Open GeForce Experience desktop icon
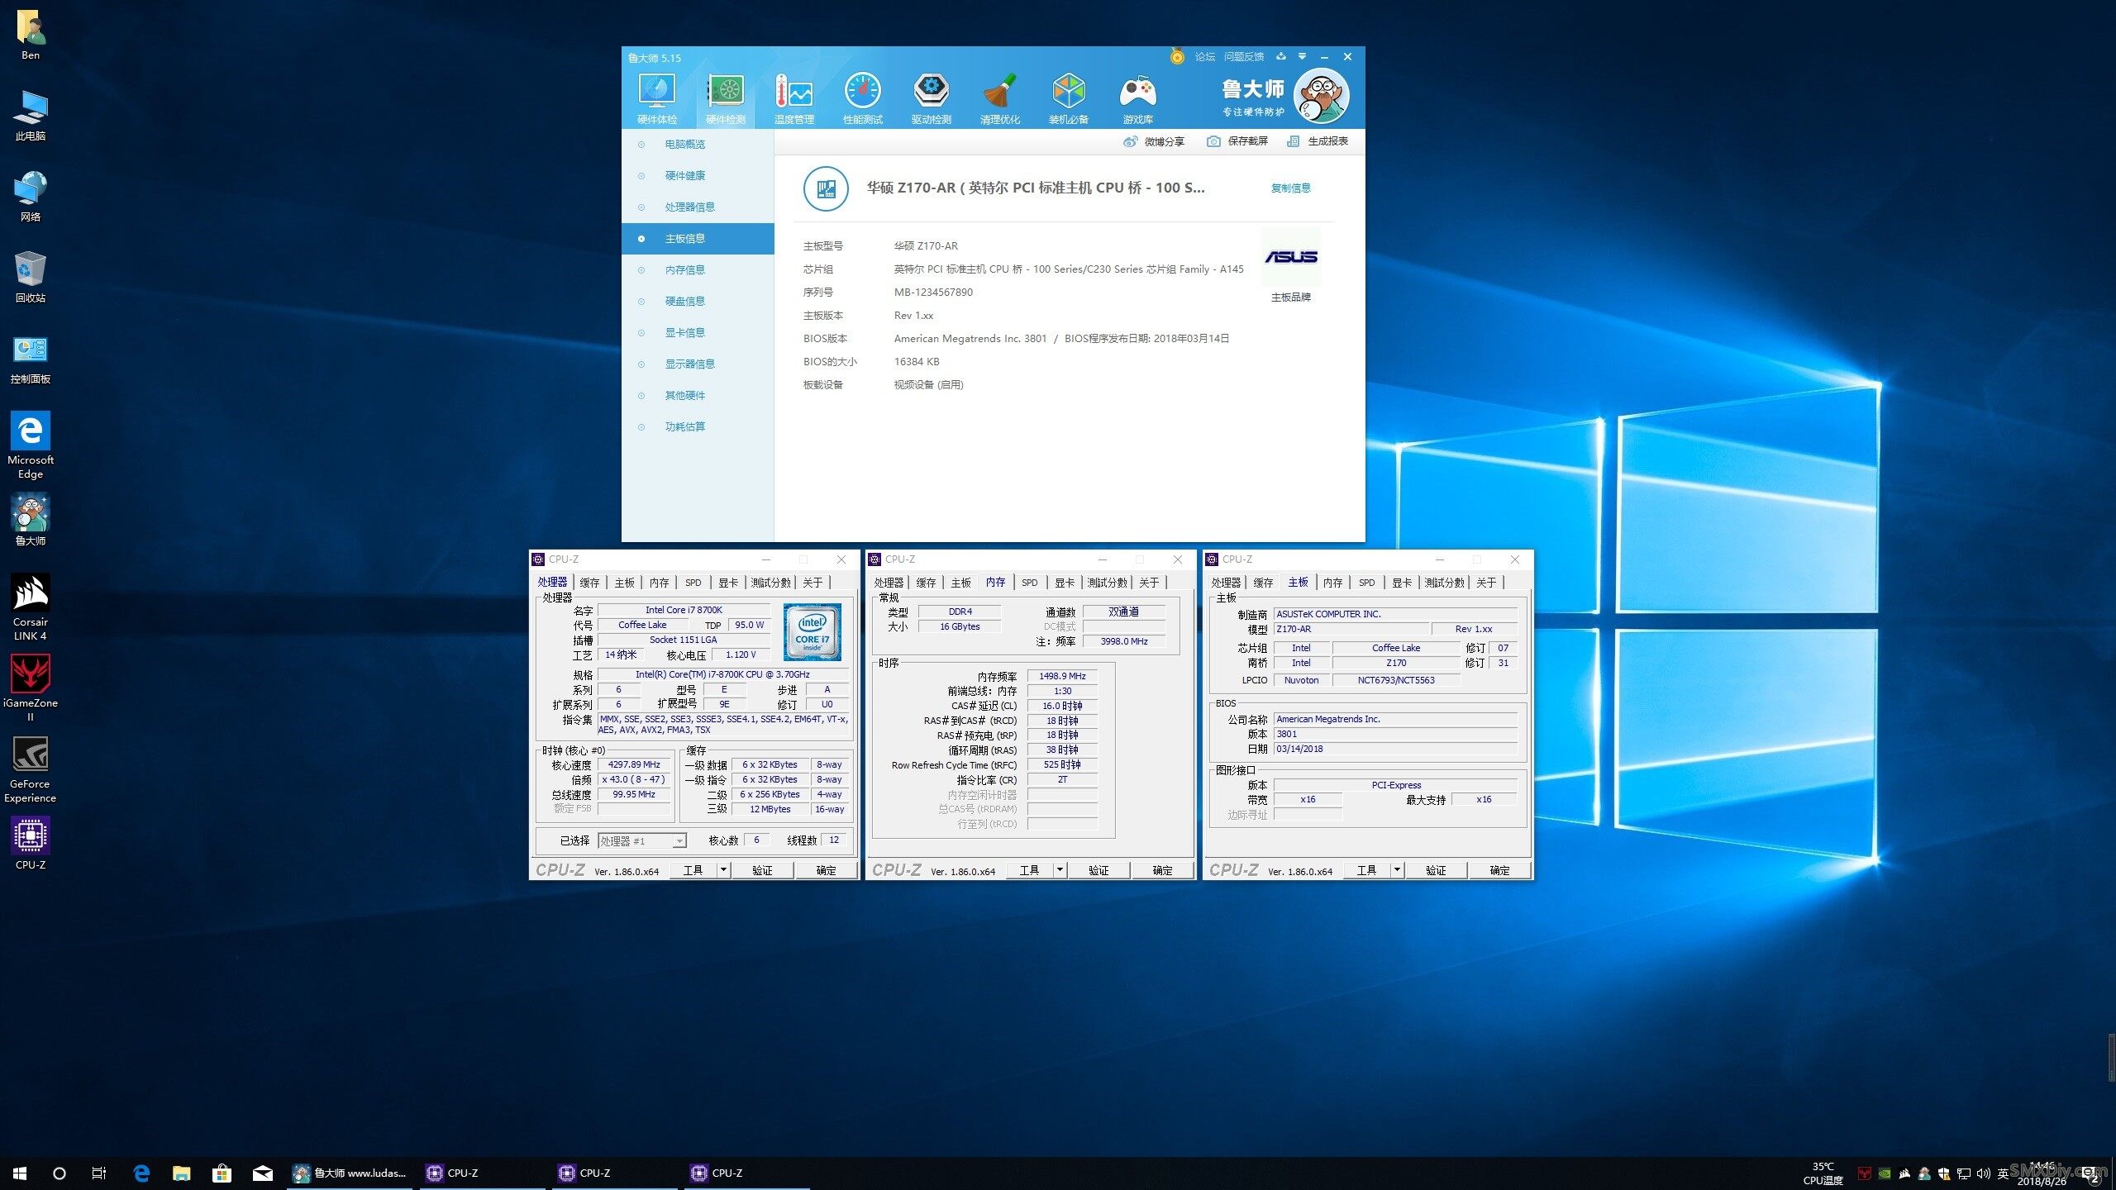The height and width of the screenshot is (1190, 2116). click(31, 769)
